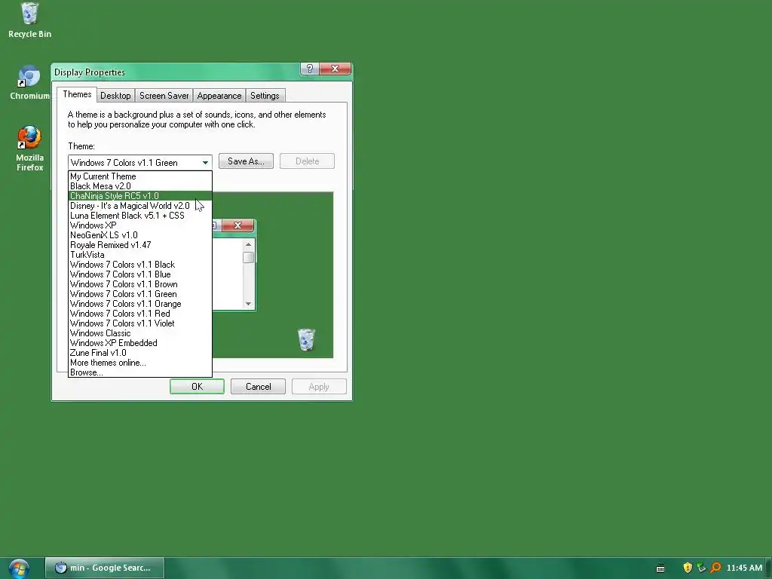Select Windows 7 Colors v1.1 Red
772x579 pixels.
point(140,314)
